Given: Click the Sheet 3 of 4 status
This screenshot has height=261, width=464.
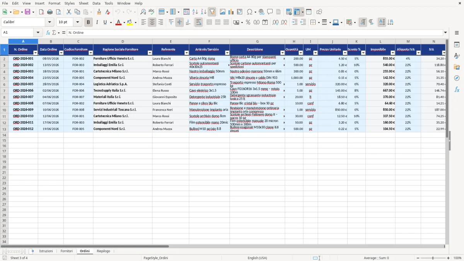Looking at the screenshot, I should [x=19, y=258].
